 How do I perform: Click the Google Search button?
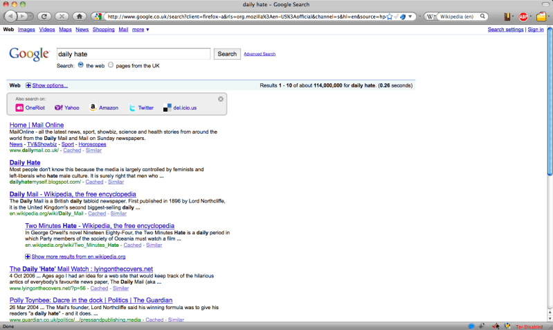point(226,53)
